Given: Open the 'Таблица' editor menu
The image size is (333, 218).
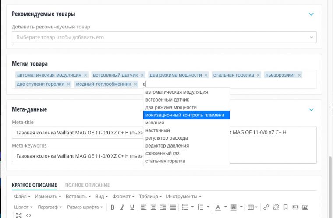Looking at the screenshot, I should pos(150,197).
